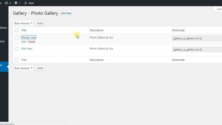
Task: Click Grid view description text
Action: point(101,49)
